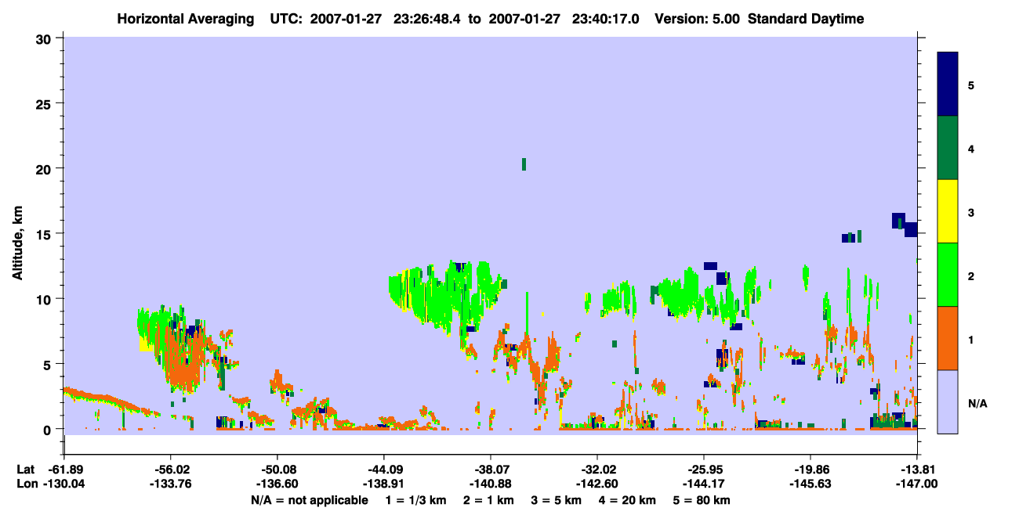Click the longitude value -138.91
The height and width of the screenshot is (522, 1019).
tap(383, 484)
